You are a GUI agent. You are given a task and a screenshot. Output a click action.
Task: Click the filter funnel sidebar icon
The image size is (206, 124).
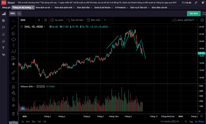click(3, 48)
